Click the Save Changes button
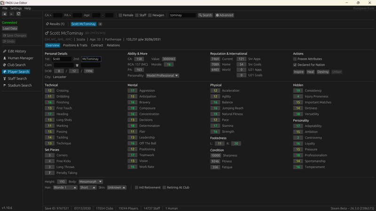This screenshot has width=376, height=211. click(15, 36)
